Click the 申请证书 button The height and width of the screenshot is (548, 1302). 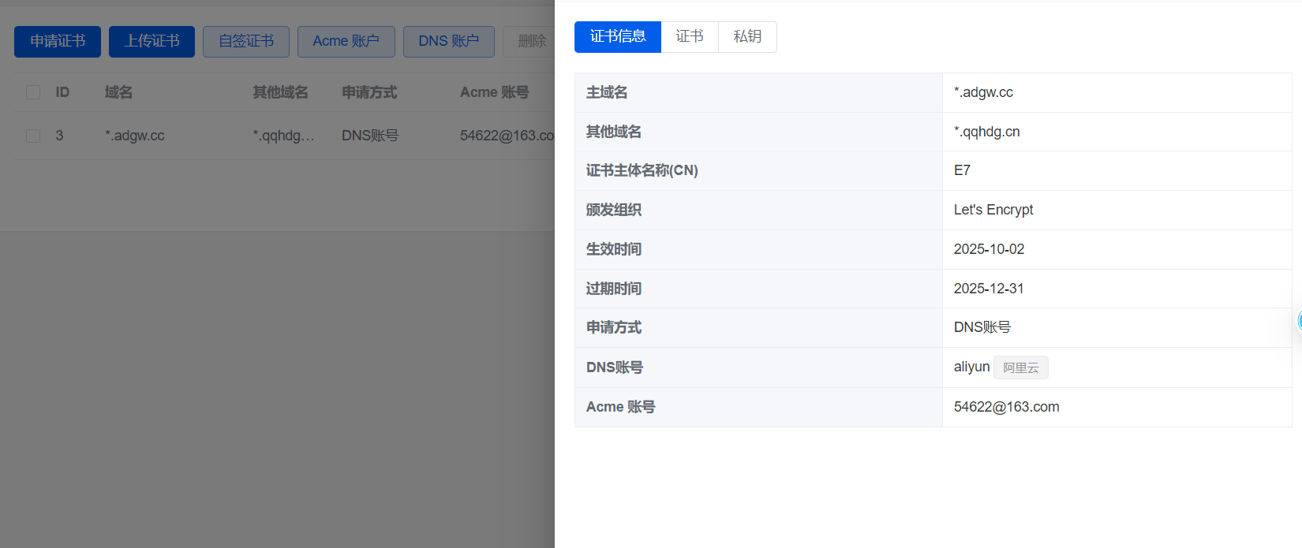tap(58, 41)
